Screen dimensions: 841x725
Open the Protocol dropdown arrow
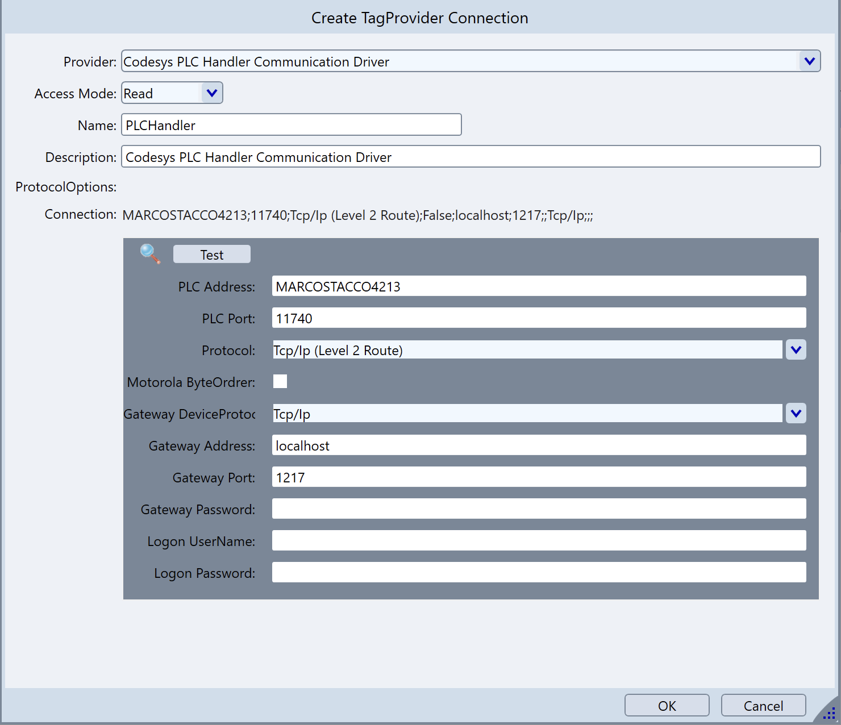[796, 350]
